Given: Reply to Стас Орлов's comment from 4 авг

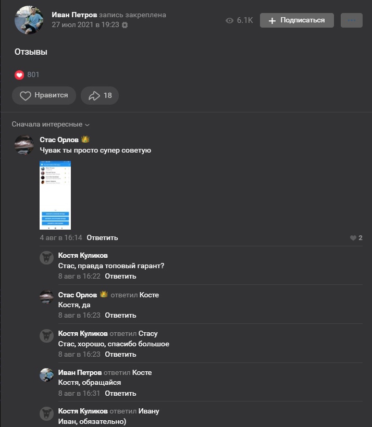Looking at the screenshot, I should (x=102, y=238).
